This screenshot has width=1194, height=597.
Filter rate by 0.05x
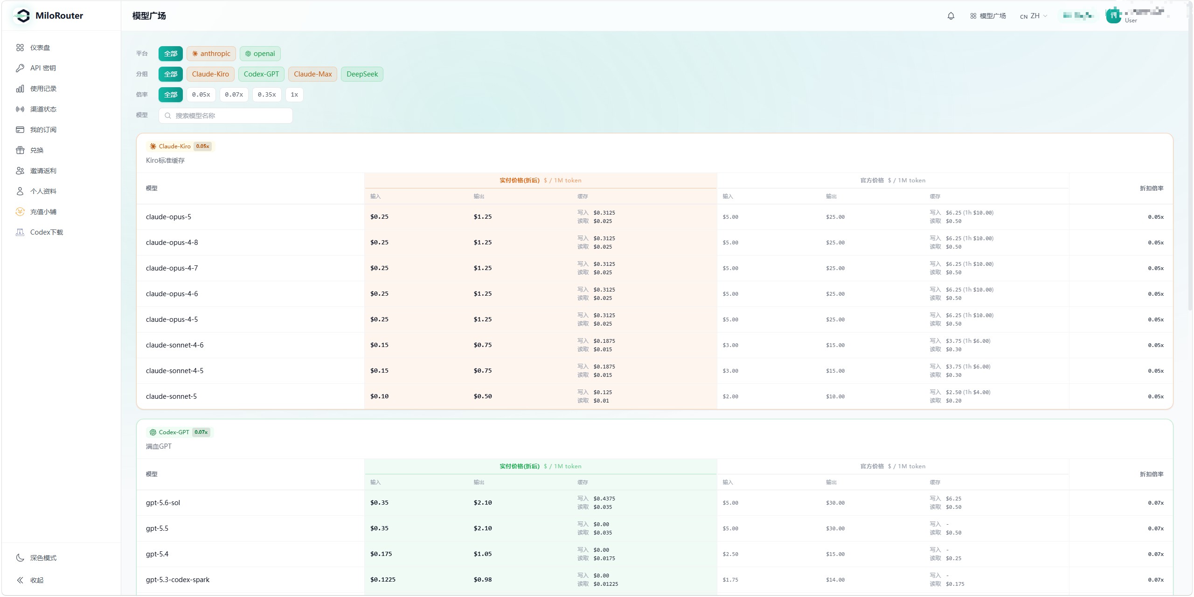pyautogui.click(x=201, y=95)
